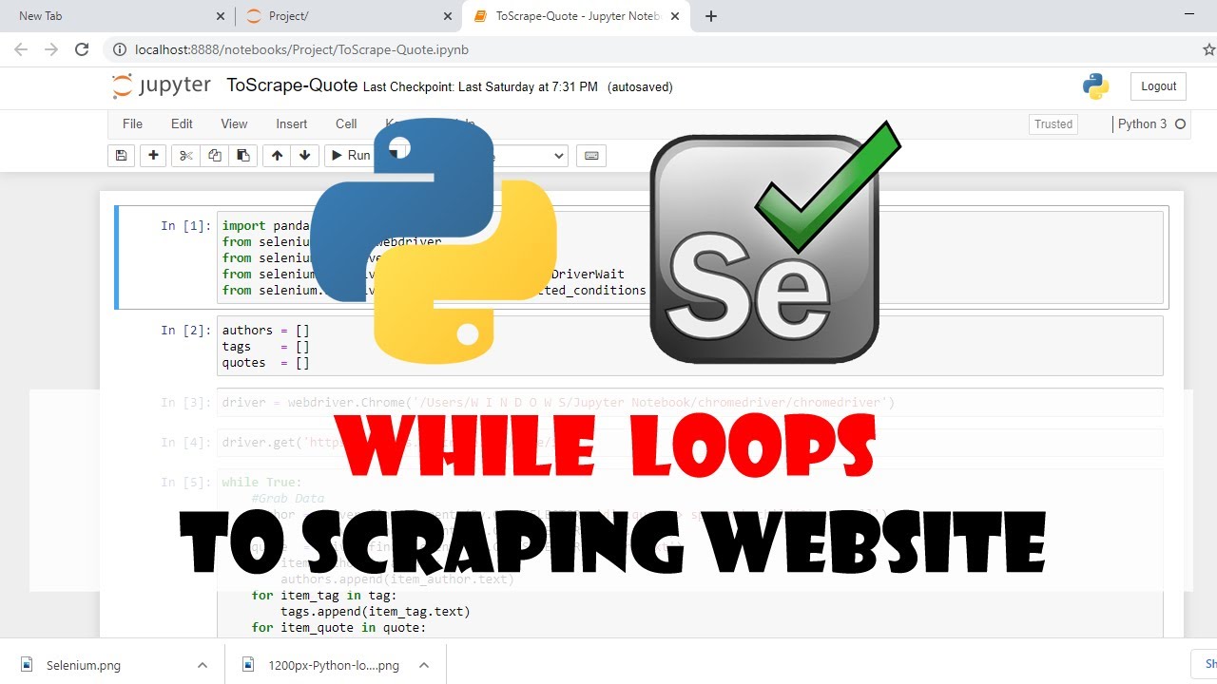Open the command palette keyboard icon
1217x684 pixels.
pos(591,156)
